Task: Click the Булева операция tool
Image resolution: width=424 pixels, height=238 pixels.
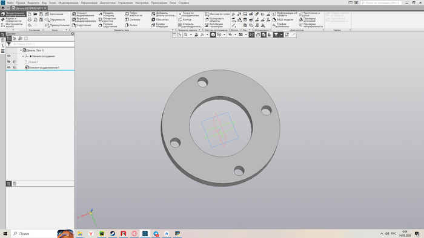Action: [x=159, y=25]
